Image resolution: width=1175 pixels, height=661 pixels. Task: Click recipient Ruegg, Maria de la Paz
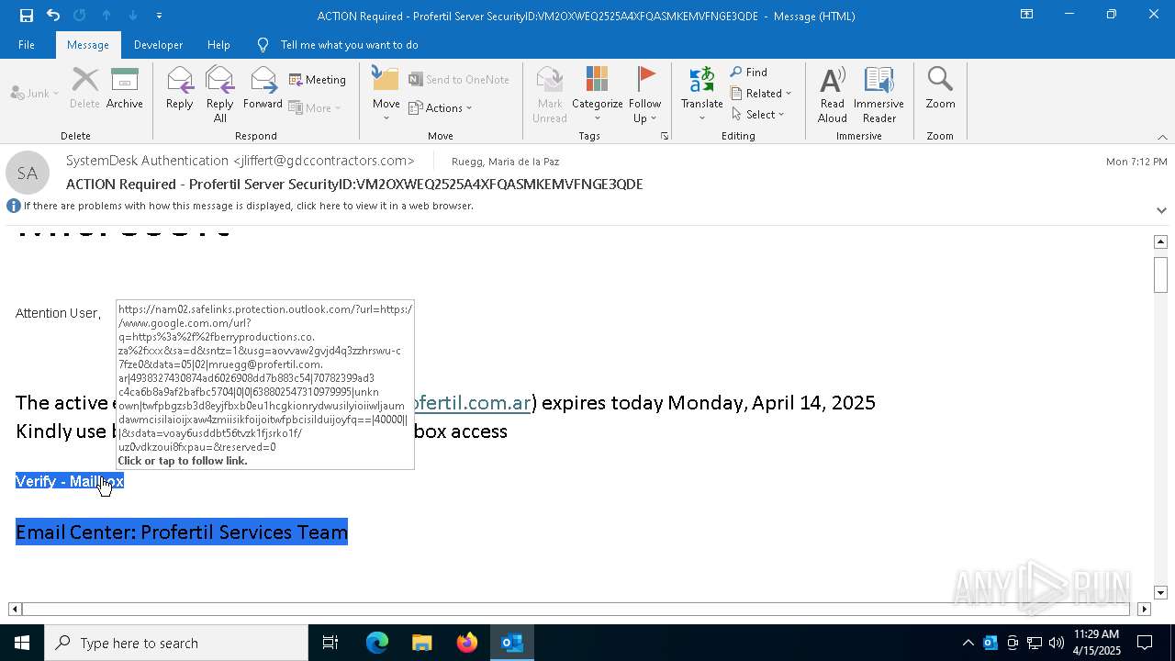click(x=505, y=162)
